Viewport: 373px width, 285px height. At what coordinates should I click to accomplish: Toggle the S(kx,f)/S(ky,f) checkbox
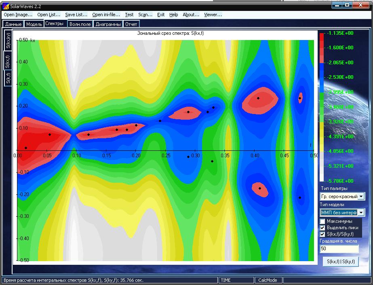322,234
